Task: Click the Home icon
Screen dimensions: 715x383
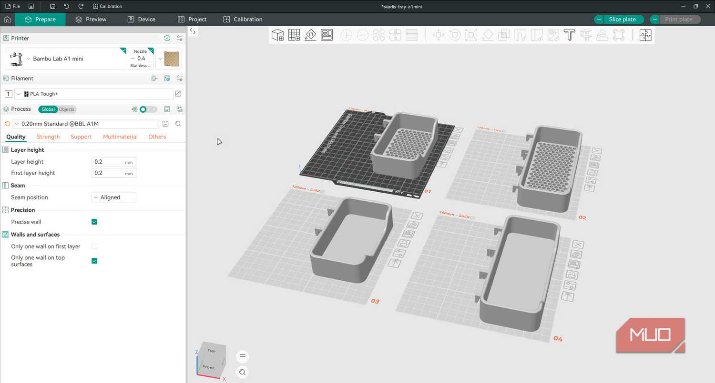Action: point(7,20)
